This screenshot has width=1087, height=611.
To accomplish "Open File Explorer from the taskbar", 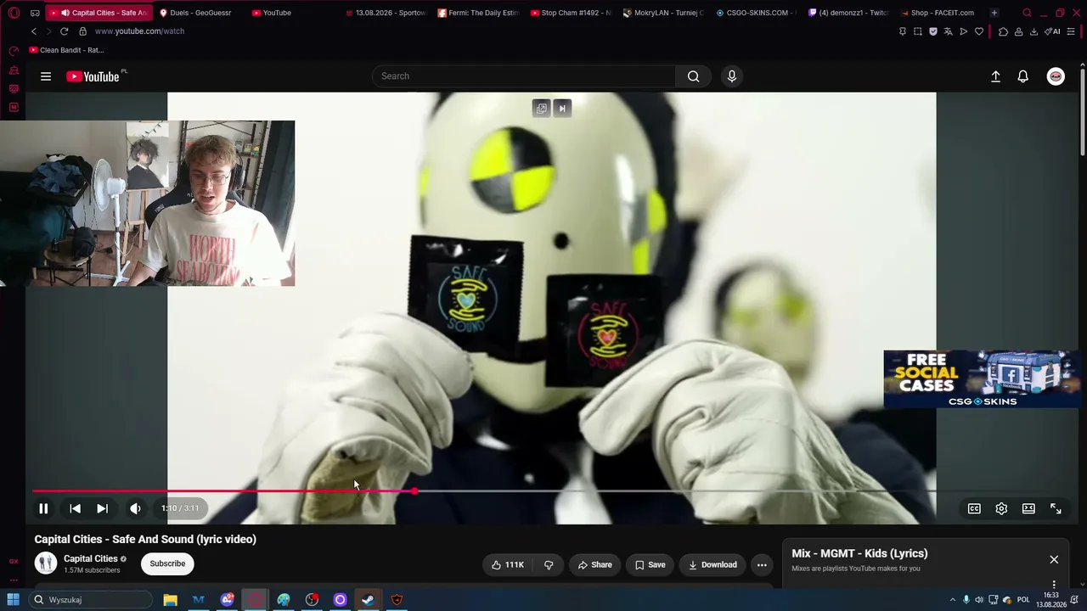I will click(170, 600).
